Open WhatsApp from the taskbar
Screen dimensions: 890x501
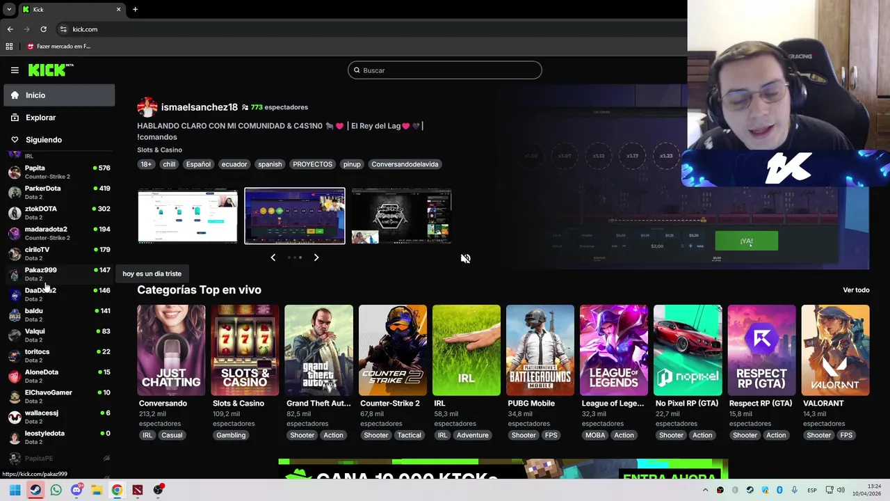pos(56,490)
